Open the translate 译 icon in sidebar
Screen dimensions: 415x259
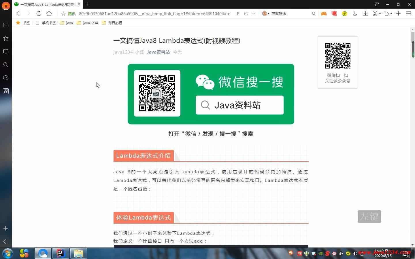(5, 91)
